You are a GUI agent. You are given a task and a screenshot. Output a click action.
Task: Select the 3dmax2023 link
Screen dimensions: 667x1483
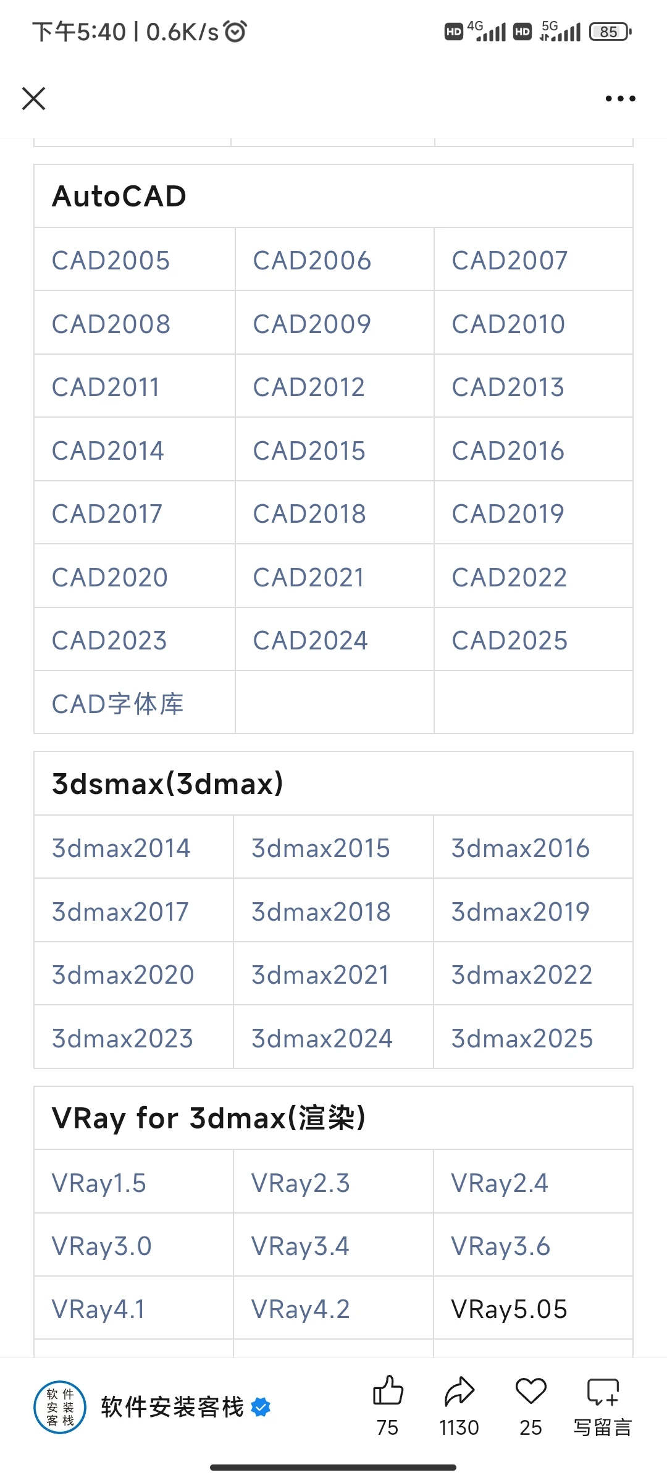[x=122, y=1038]
